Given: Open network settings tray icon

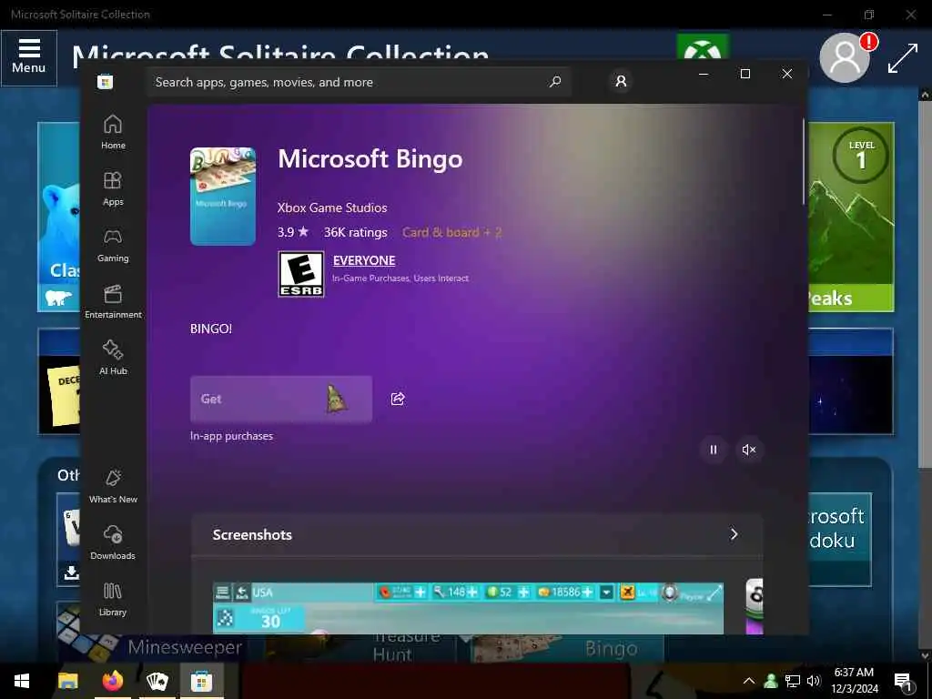Looking at the screenshot, I should click(x=793, y=681).
